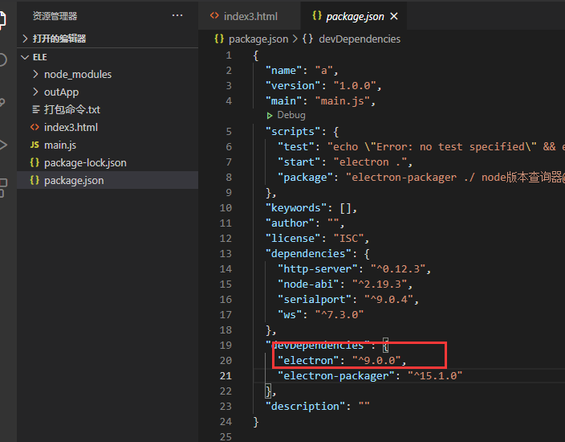Close the package.json editor tab

[x=393, y=16]
